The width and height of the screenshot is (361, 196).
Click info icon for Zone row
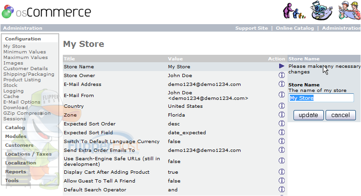pyautogui.click(x=281, y=114)
